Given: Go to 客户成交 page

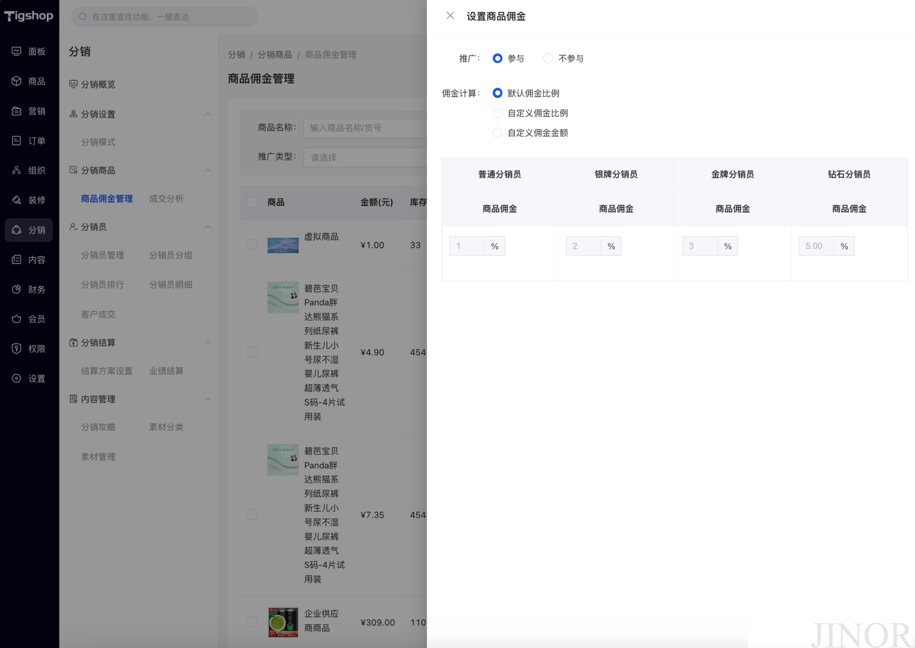Looking at the screenshot, I should pyautogui.click(x=98, y=314).
